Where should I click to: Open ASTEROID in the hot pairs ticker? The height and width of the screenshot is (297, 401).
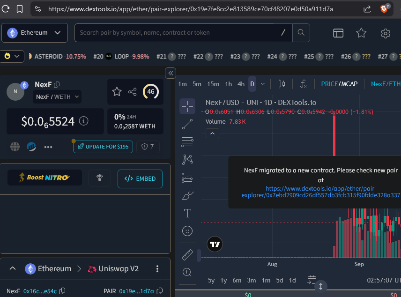pyautogui.click(x=57, y=57)
